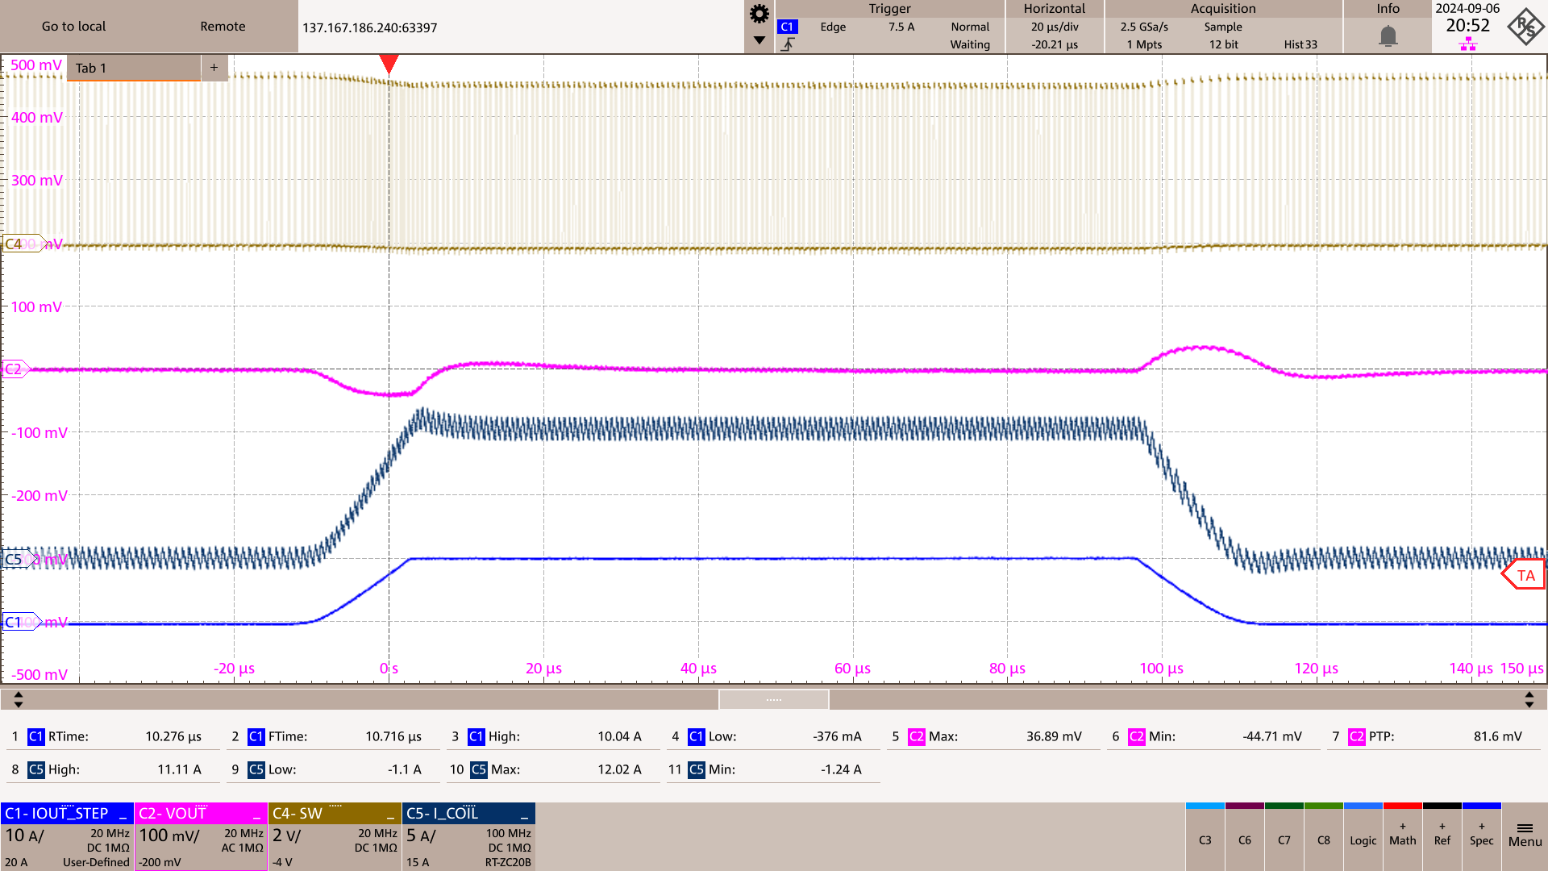The height and width of the screenshot is (871, 1548).
Task: Collapse the C5-I_COIL channel box
Action: (524, 814)
